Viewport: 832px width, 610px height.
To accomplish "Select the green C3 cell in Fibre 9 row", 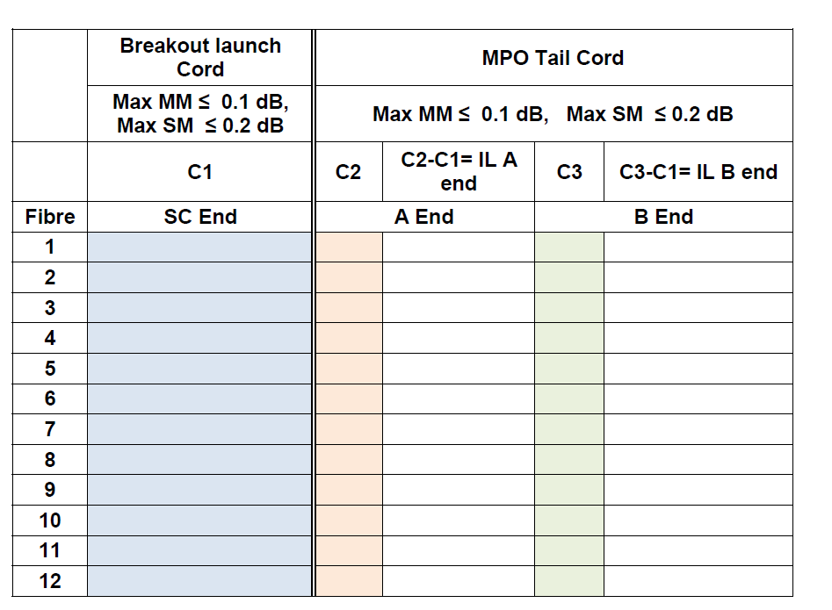I will coord(569,490).
